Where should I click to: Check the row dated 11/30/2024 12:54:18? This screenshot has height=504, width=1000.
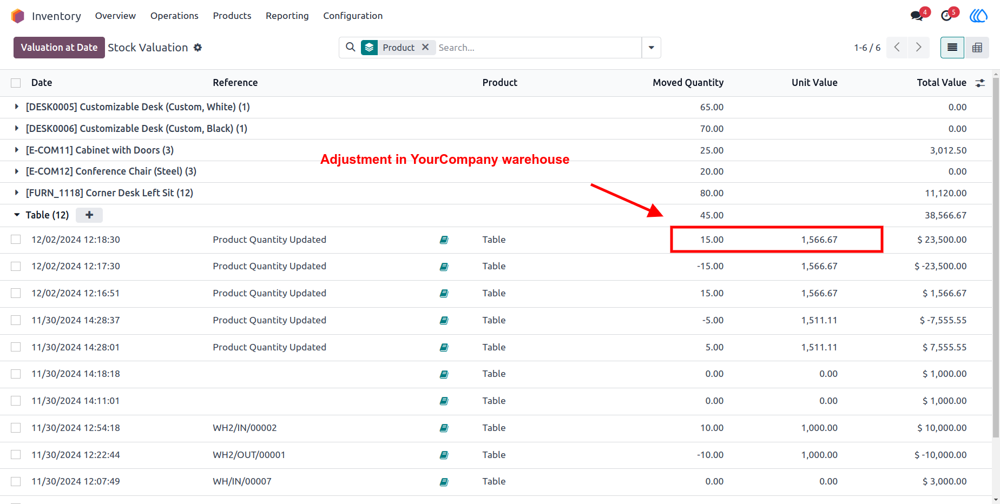(16, 428)
